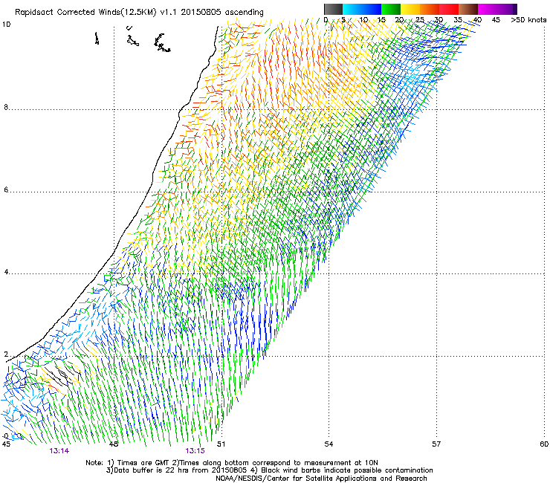Screen dimensions: 550x483
Task: Click the purple 13:14 time label
Action: [59, 451]
